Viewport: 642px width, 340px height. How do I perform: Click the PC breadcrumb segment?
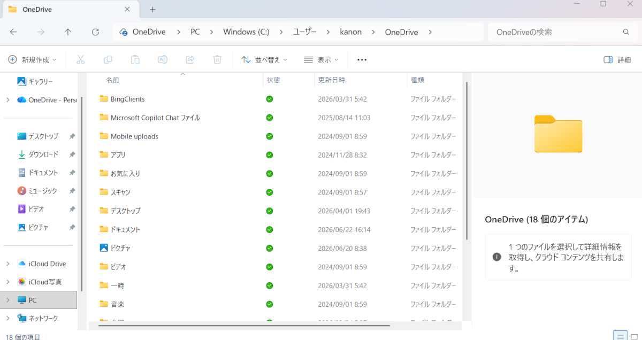[x=195, y=32]
